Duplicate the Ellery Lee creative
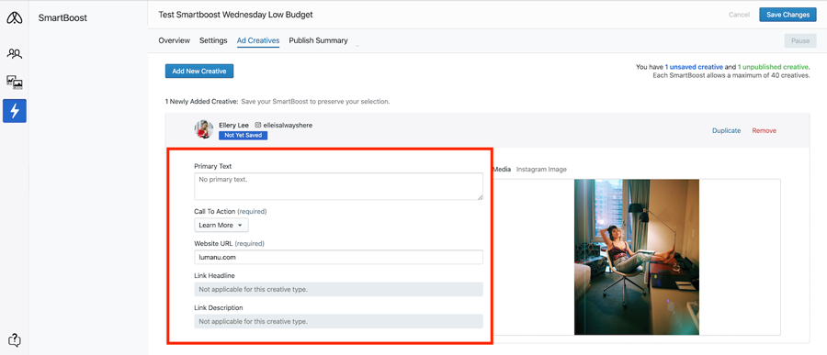827x355 pixels. click(726, 130)
